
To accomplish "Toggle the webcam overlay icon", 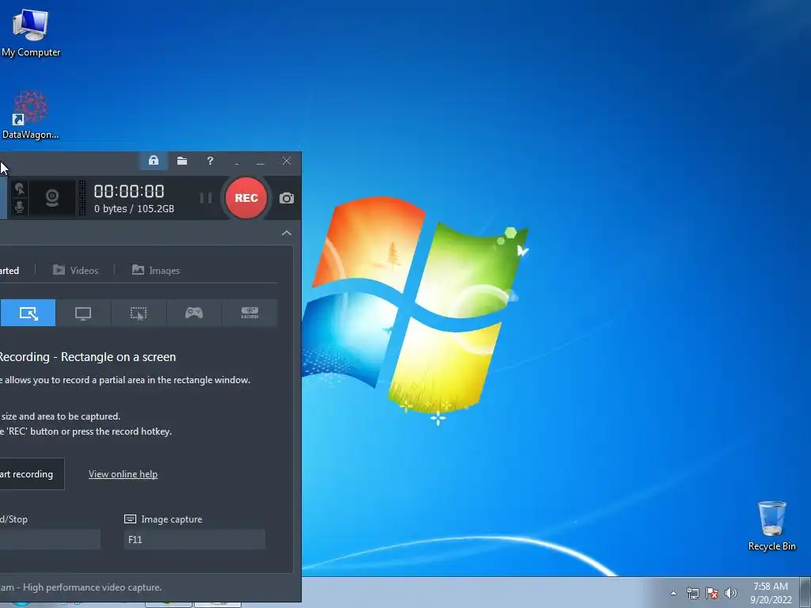I will coord(51,198).
